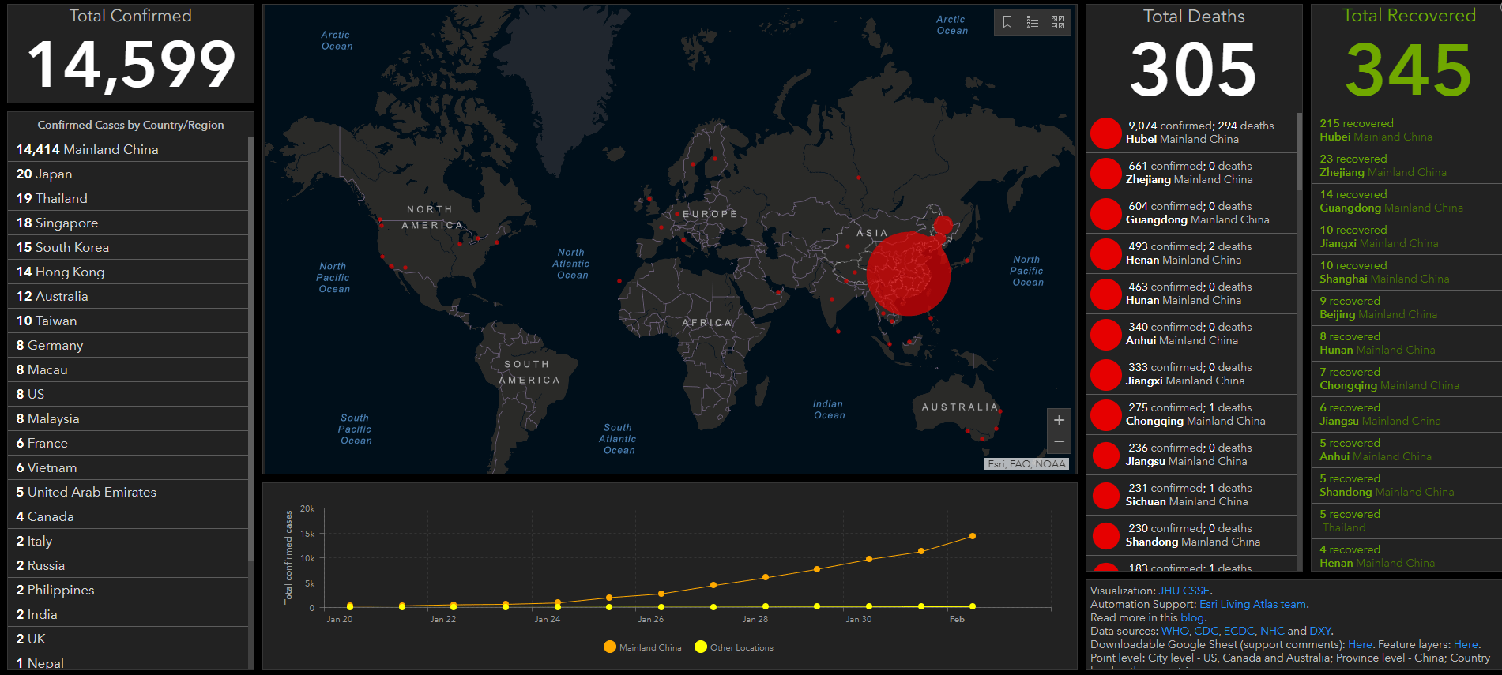Click red circle icon beside Hubei deaths entry

click(x=1105, y=133)
